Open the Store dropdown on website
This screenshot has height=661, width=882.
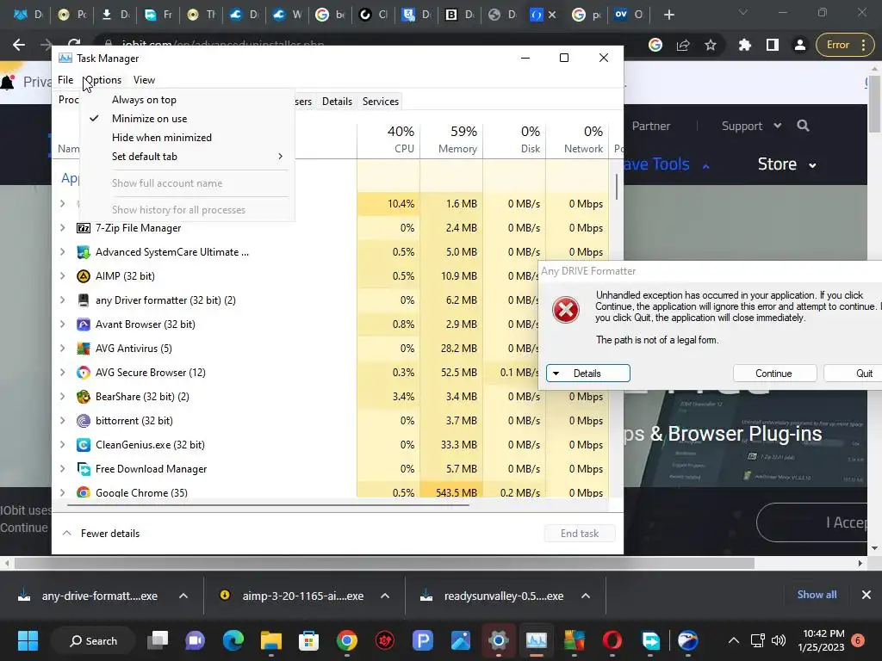(787, 164)
